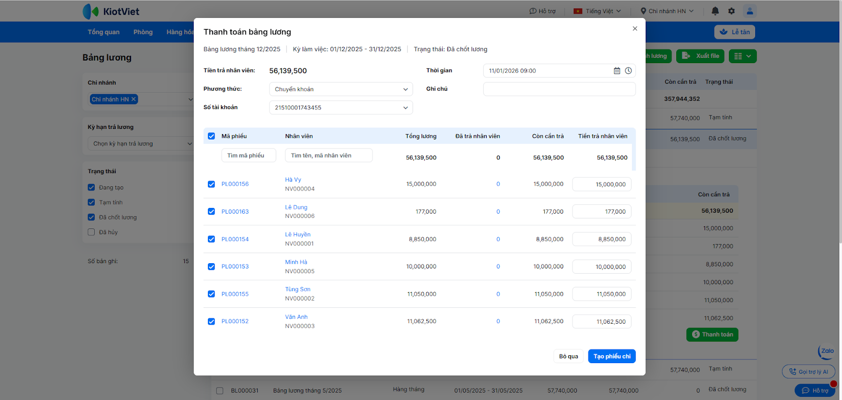Expand the Phương thức dropdown
This screenshot has width=842, height=400.
[x=340, y=89]
